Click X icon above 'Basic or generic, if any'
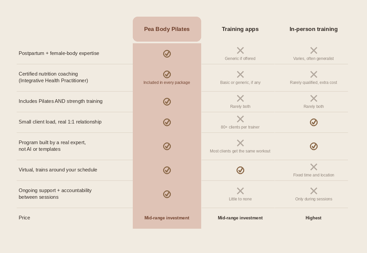367x253 pixels. point(240,75)
